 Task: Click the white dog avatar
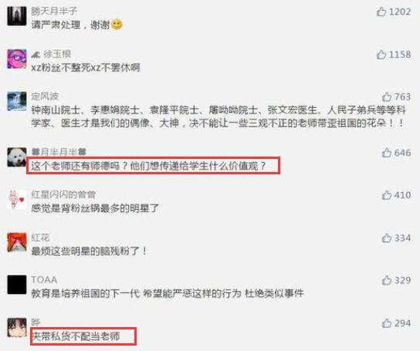17,157
